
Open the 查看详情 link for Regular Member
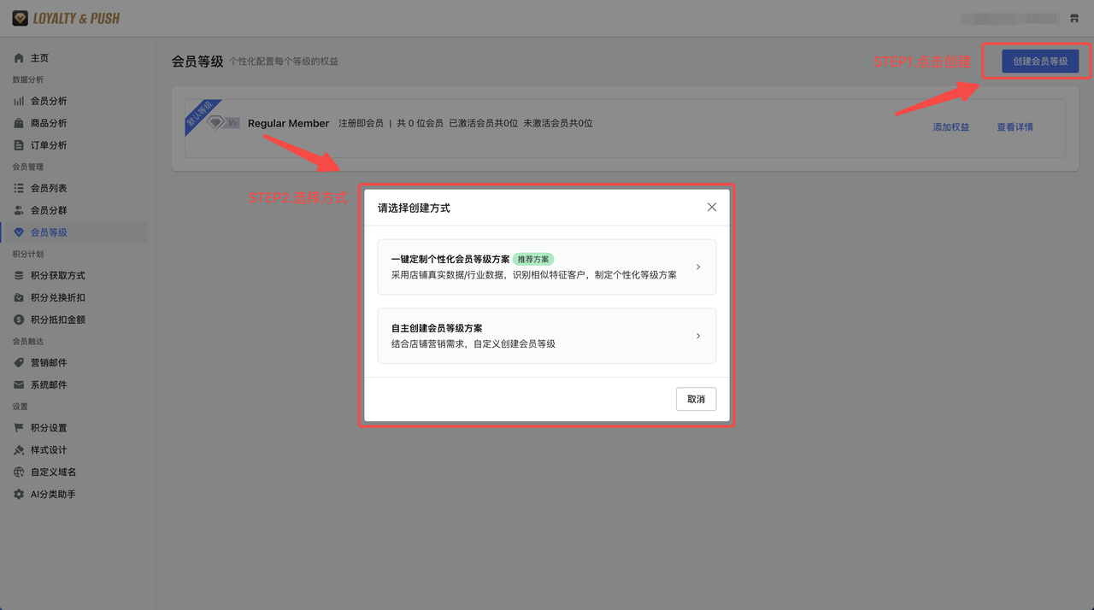tap(1015, 127)
